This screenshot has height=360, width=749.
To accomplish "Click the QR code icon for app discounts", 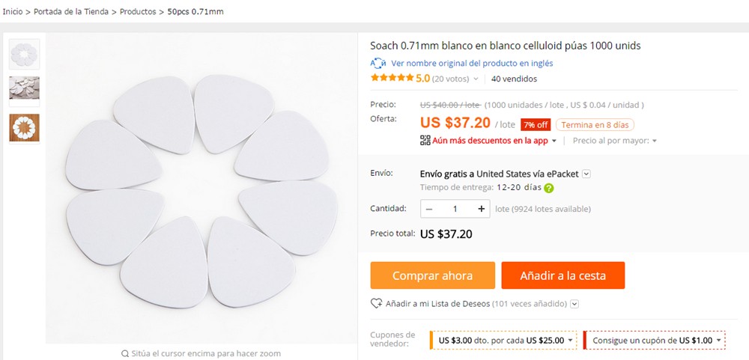I will (x=425, y=140).
